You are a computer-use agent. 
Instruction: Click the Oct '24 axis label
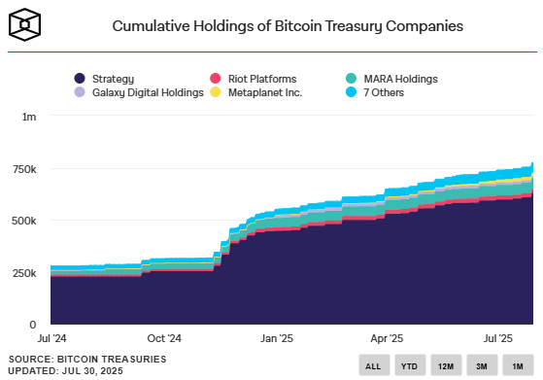coord(164,338)
